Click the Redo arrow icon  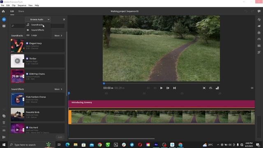252,11
